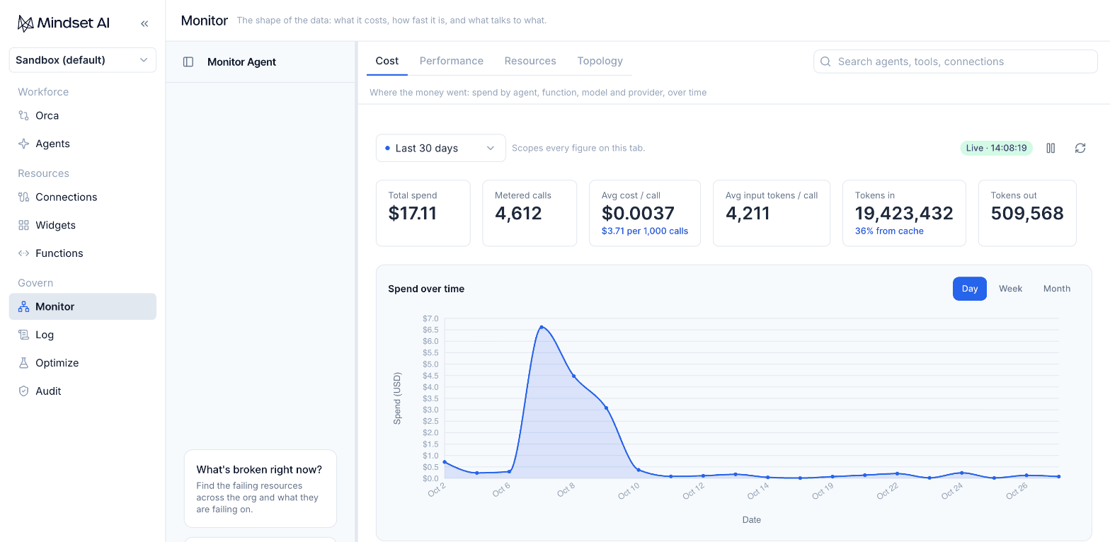This screenshot has height=542, width=1110.
Task: Switch chart granularity to Day
Action: (x=970, y=289)
